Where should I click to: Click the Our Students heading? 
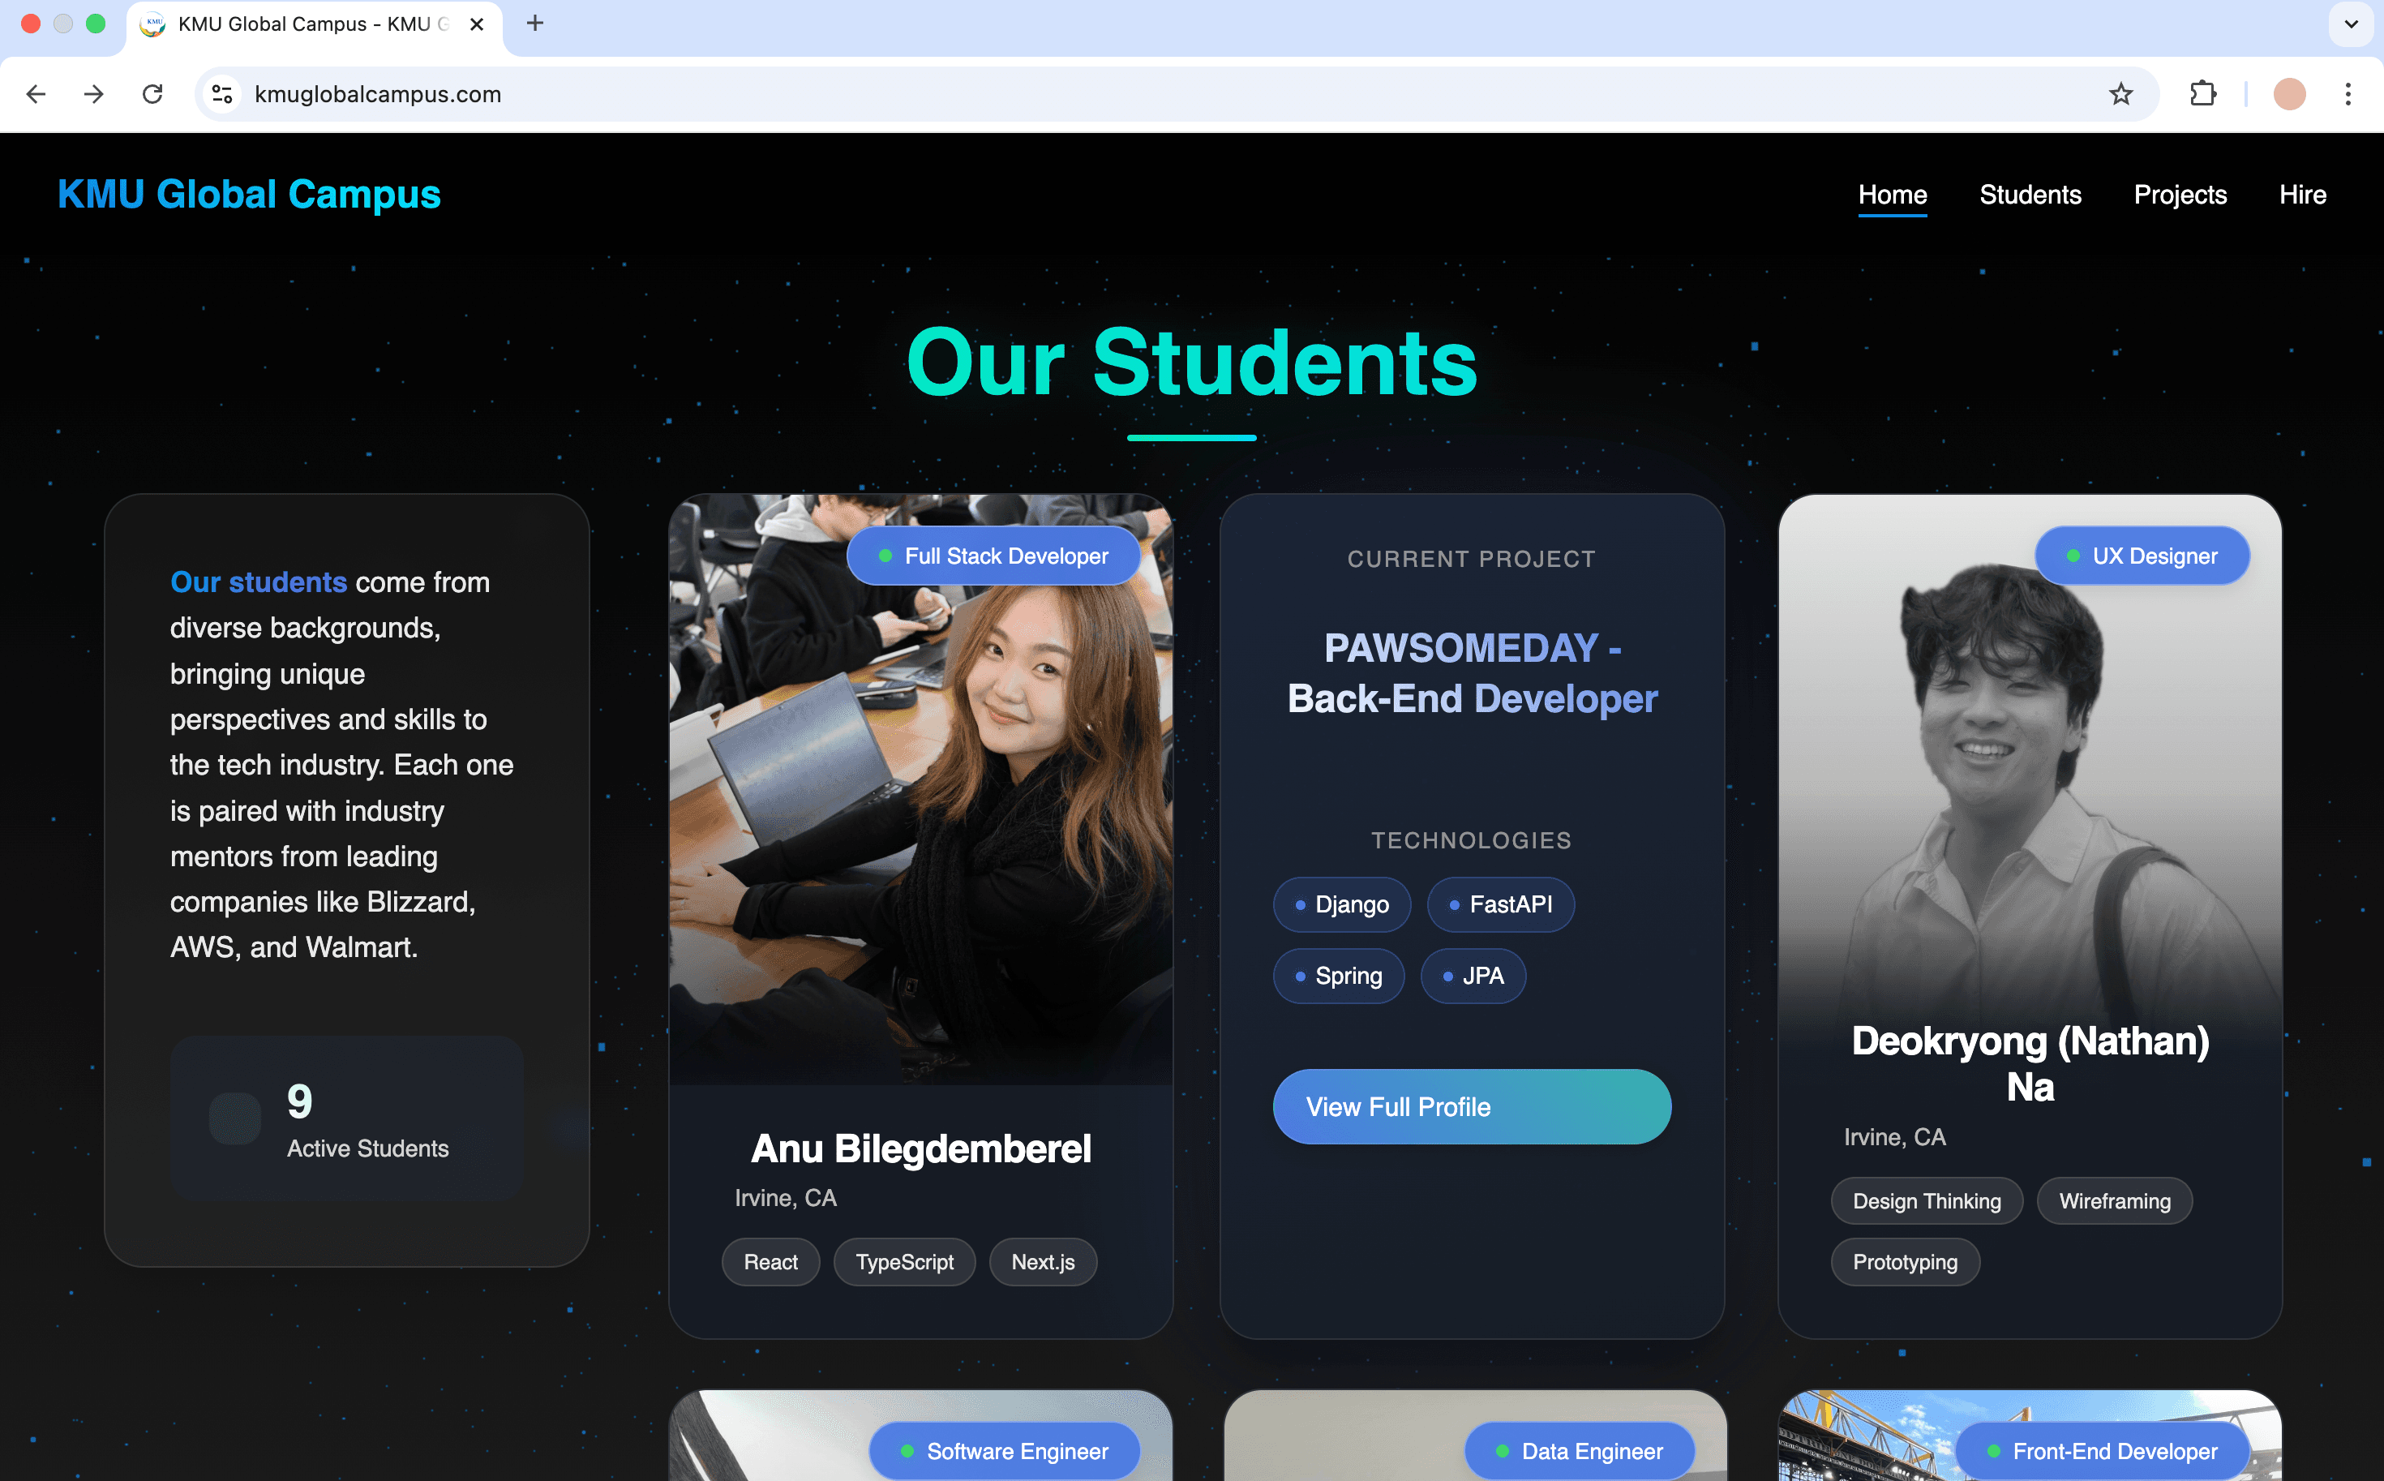coord(1191,363)
